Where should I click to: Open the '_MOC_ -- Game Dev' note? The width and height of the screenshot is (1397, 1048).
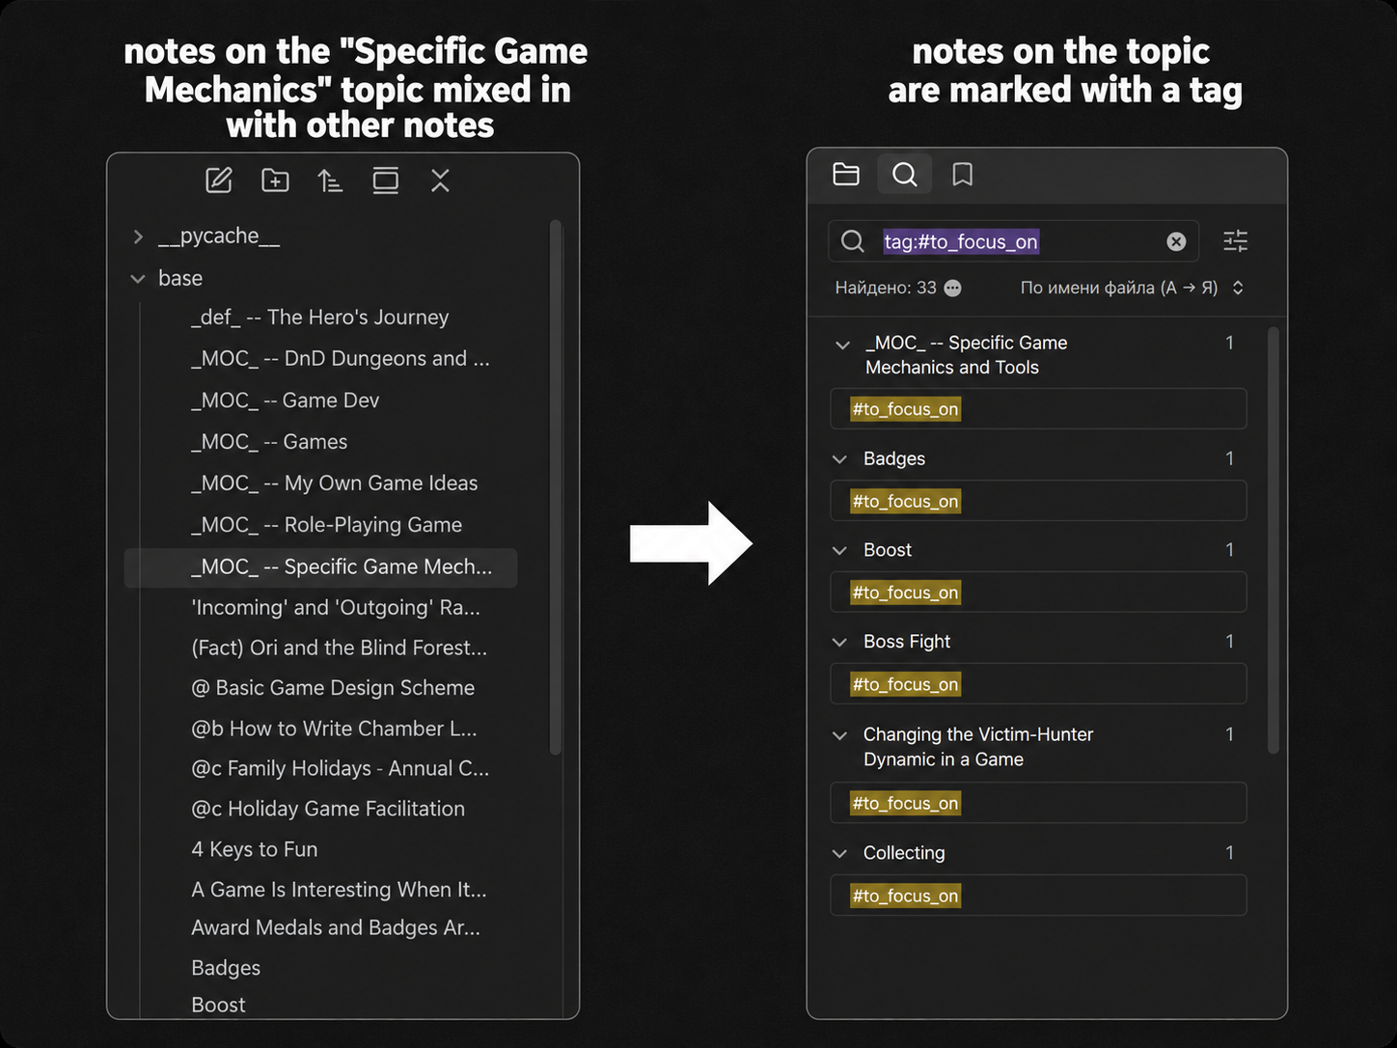pos(286,400)
